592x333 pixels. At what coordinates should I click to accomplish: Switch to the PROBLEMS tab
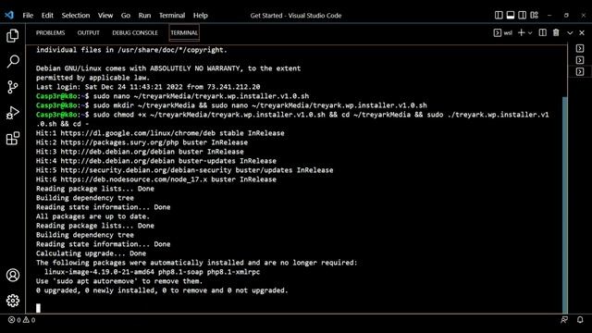[x=50, y=33]
